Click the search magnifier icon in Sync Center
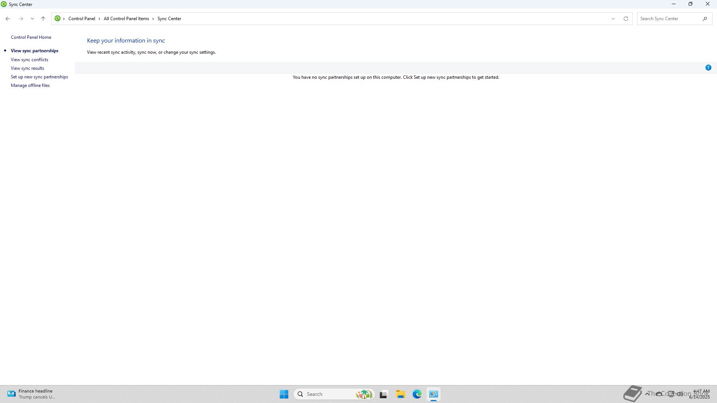 705,19
